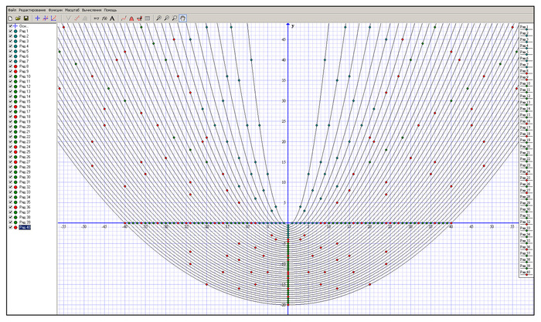Open the Файл menu
541x322 pixels.
pos(12,8)
